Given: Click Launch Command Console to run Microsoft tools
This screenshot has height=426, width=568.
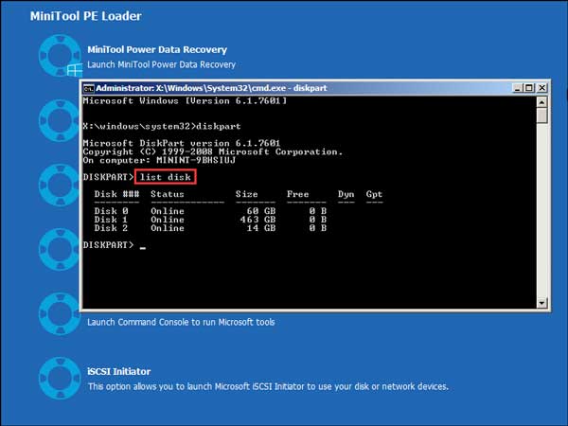Looking at the screenshot, I should tap(181, 322).
